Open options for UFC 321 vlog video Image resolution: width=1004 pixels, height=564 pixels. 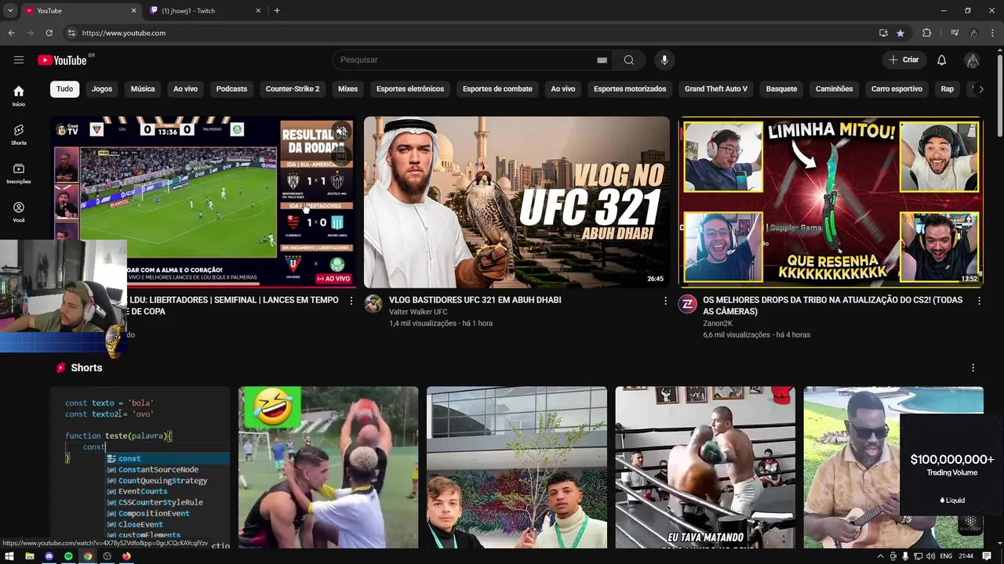pos(665,301)
